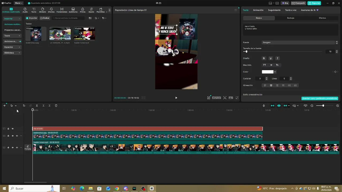
Task: Click the split clip icon
Action: click(x=37, y=106)
